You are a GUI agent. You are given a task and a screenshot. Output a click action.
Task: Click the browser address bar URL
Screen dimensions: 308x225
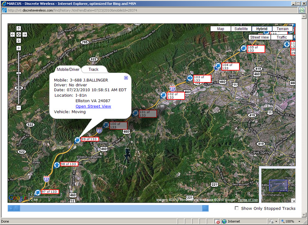tap(72, 10)
